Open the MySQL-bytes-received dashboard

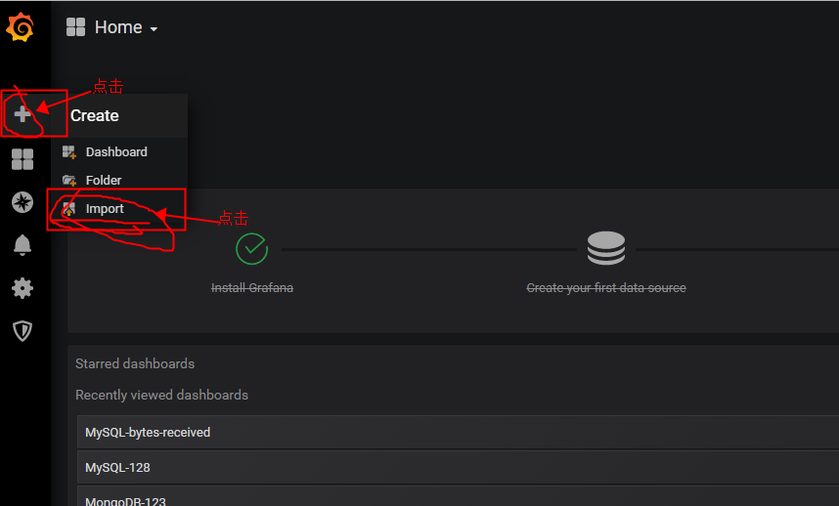pos(458,432)
